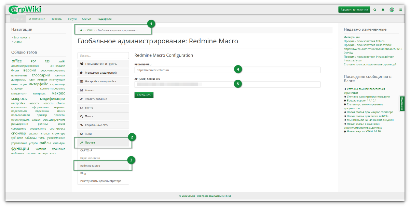The height and width of the screenshot is (207, 410).
Task: Open the Статьи menu item
Action: point(86,19)
